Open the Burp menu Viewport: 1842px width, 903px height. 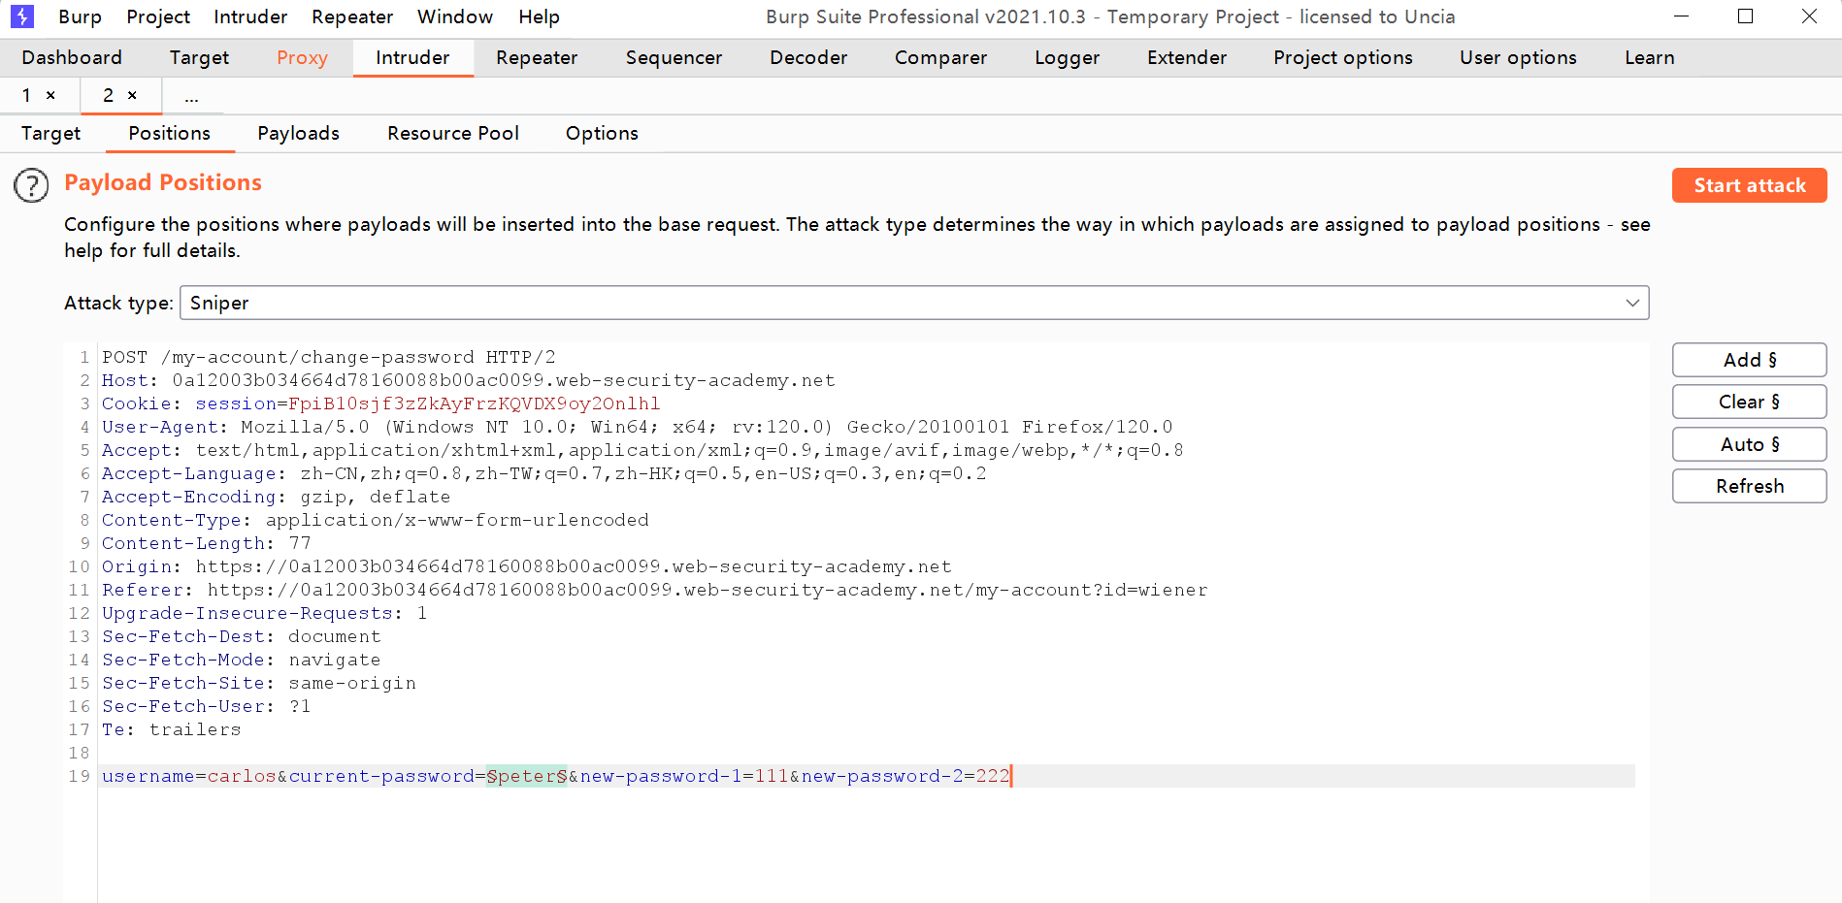pyautogui.click(x=80, y=16)
